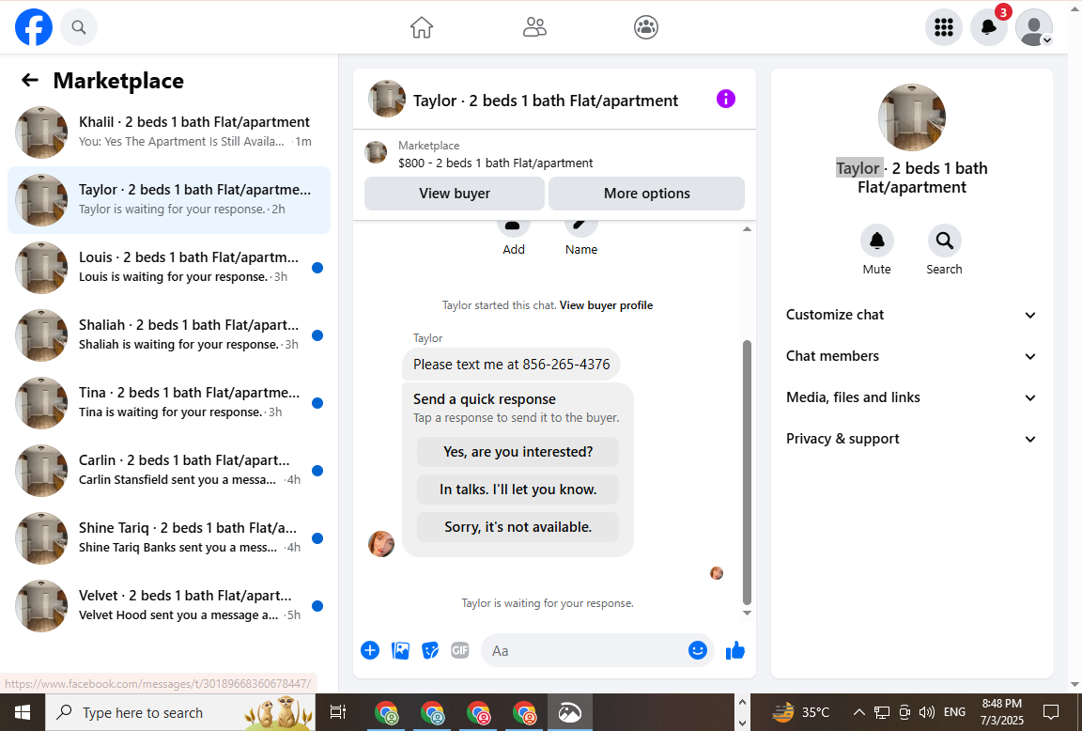The height and width of the screenshot is (731, 1082).
Task: Open the emoji picker smiley icon
Action: coord(698,650)
